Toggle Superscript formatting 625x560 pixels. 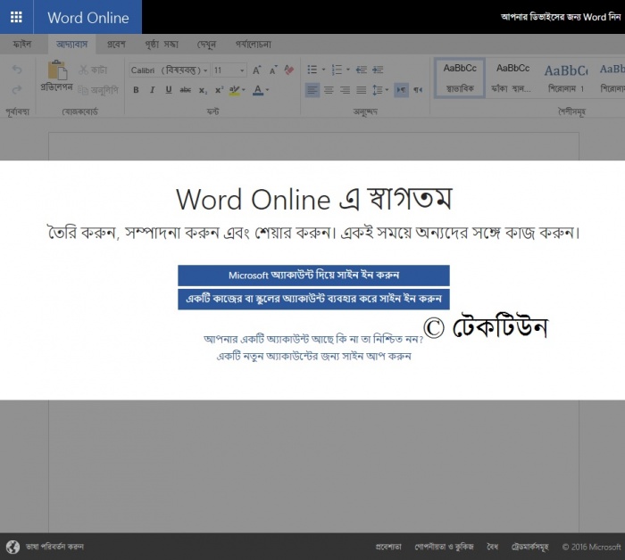pos(220,90)
